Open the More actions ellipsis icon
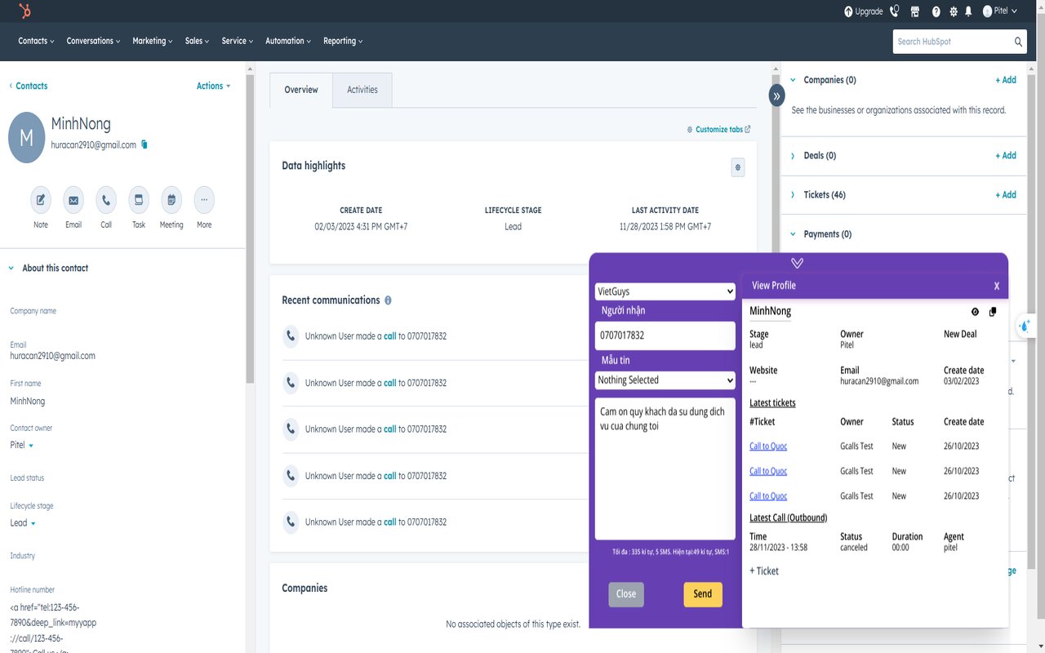The image size is (1045, 653). (204, 200)
